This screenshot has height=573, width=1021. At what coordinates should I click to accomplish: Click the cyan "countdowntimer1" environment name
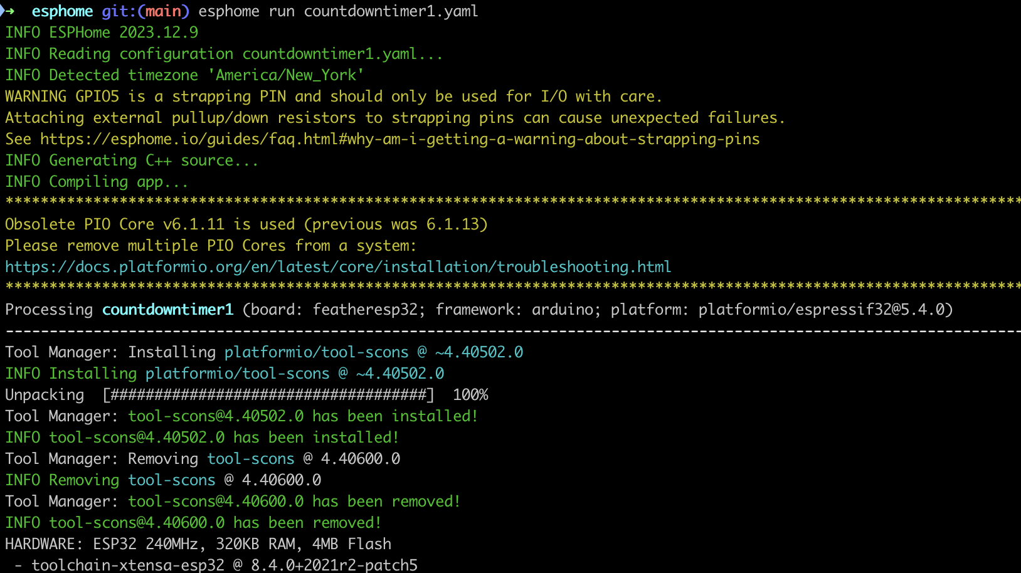167,310
